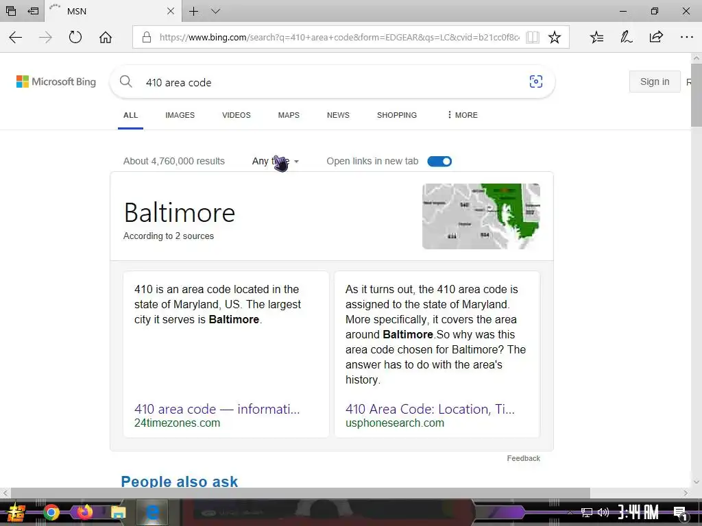Select the ALL results tab

click(130, 115)
